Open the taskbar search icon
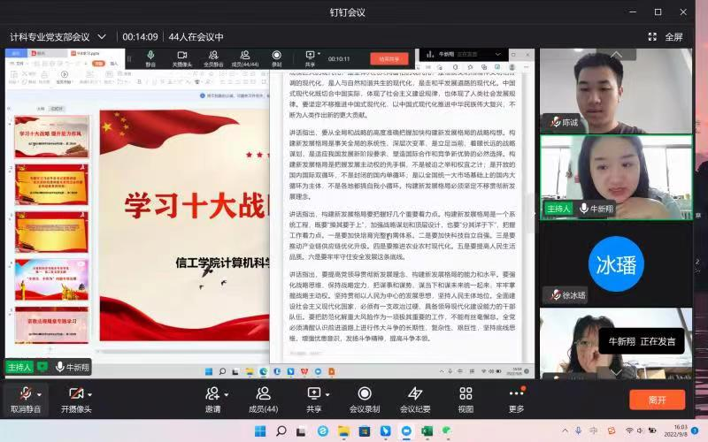The image size is (708, 442). [x=281, y=431]
